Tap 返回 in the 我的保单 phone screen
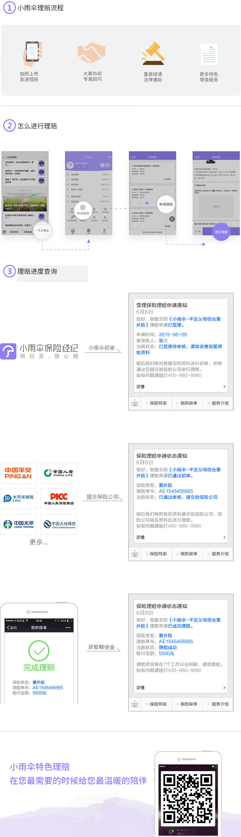 12,627
